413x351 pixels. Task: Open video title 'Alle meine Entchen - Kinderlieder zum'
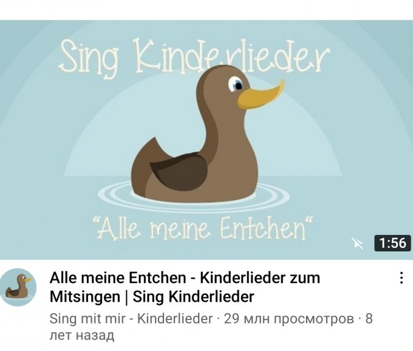(x=185, y=278)
